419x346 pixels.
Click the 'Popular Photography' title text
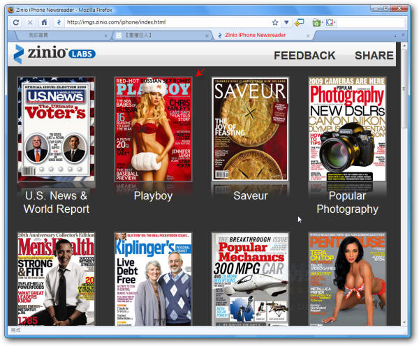tap(347, 202)
